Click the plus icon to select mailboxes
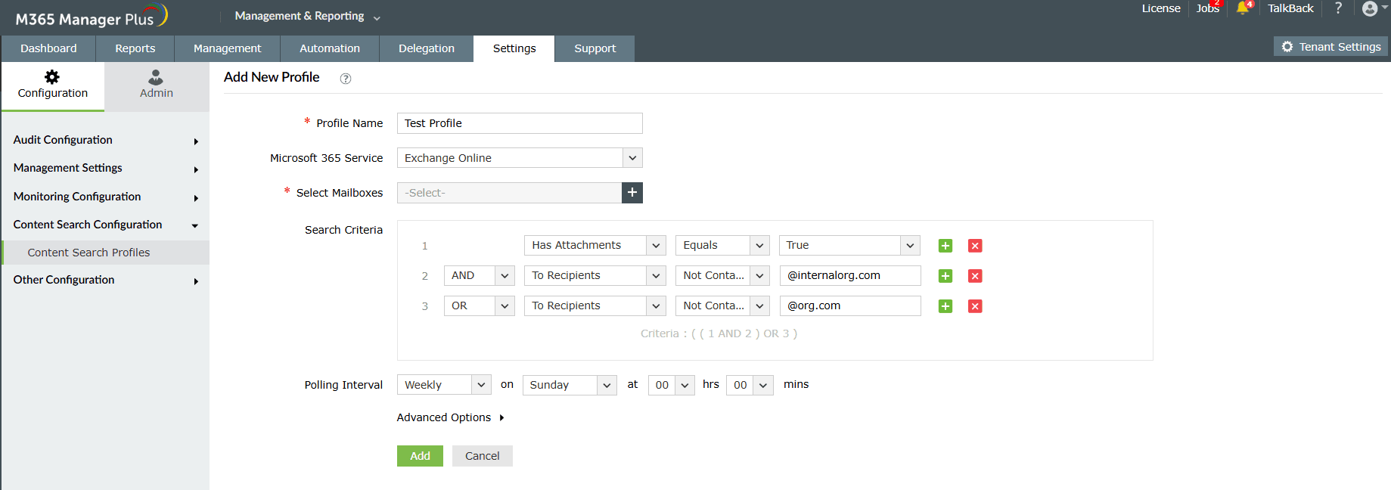This screenshot has height=490, width=1391. coord(632,193)
